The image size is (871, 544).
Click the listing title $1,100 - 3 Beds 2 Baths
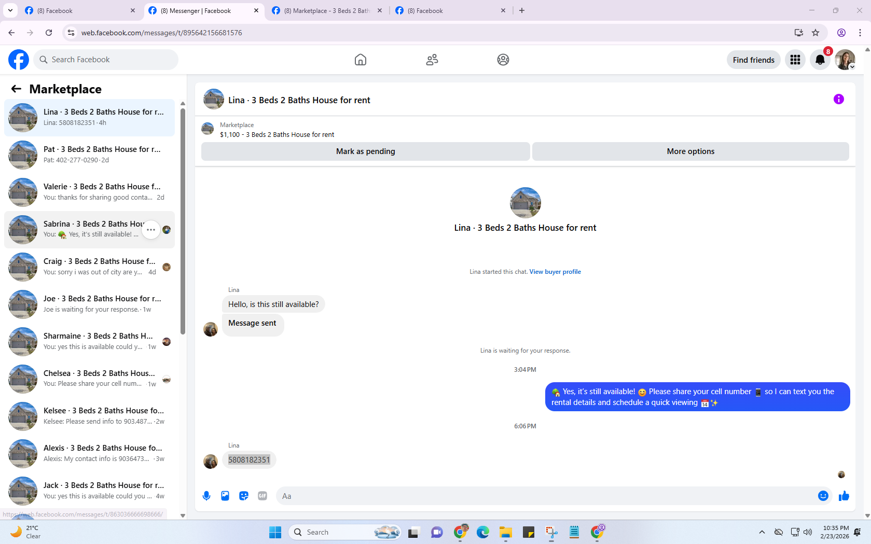(277, 135)
